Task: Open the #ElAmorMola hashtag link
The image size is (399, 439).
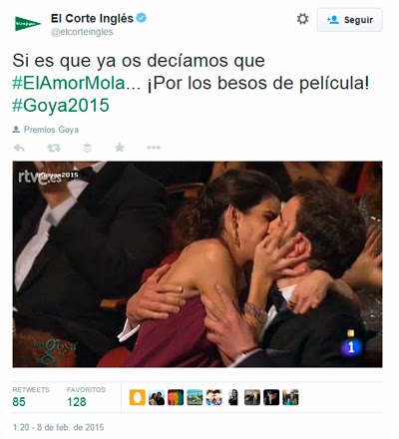Action: [x=74, y=83]
